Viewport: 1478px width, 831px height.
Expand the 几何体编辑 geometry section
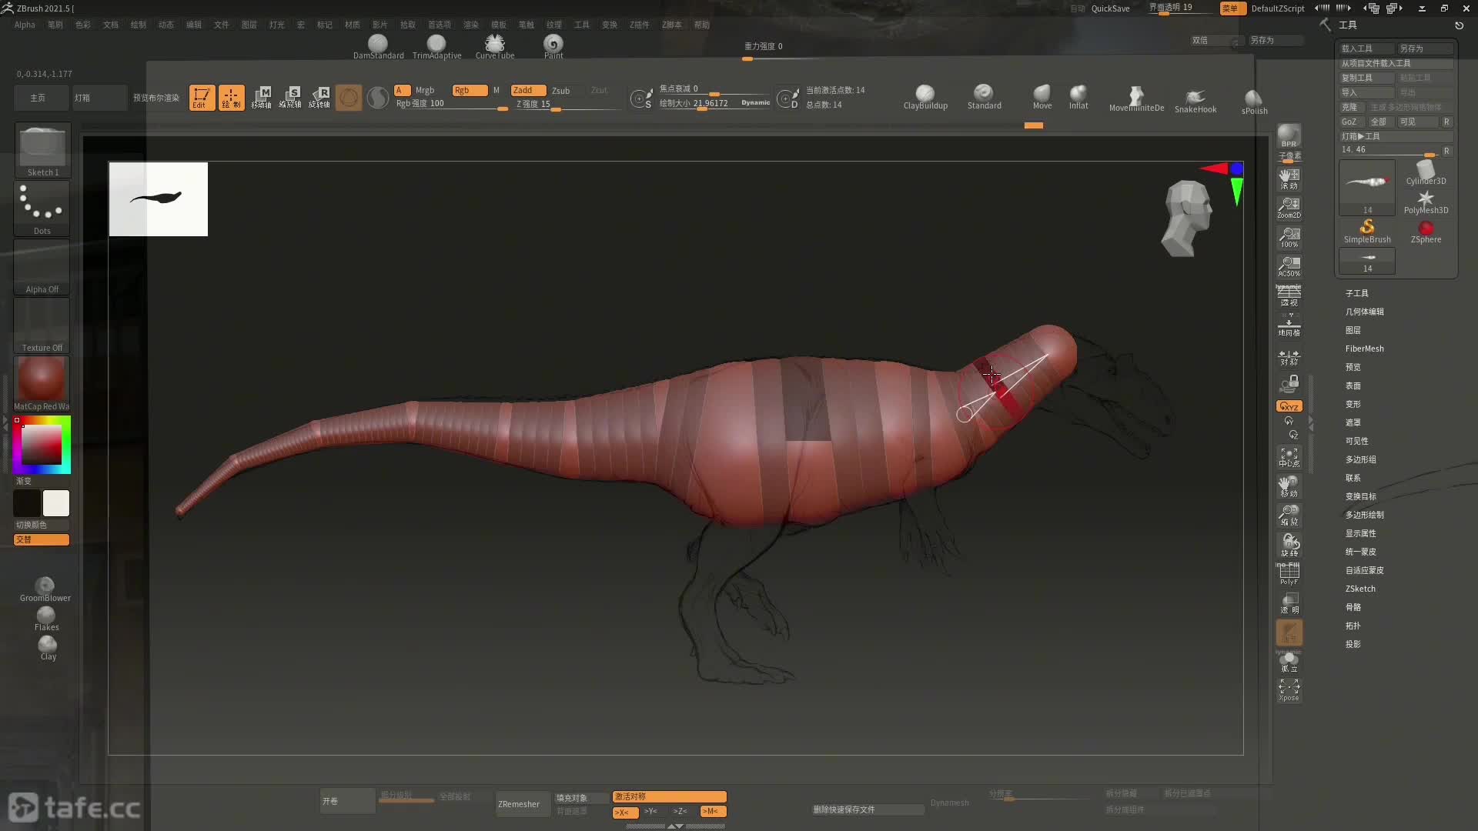pos(1364,312)
